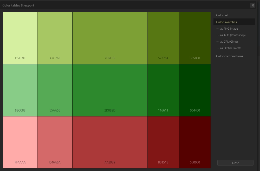The width and height of the screenshot is (260, 171).
Task: Select the 365000 darkest olive swatch
Action: point(195,38)
